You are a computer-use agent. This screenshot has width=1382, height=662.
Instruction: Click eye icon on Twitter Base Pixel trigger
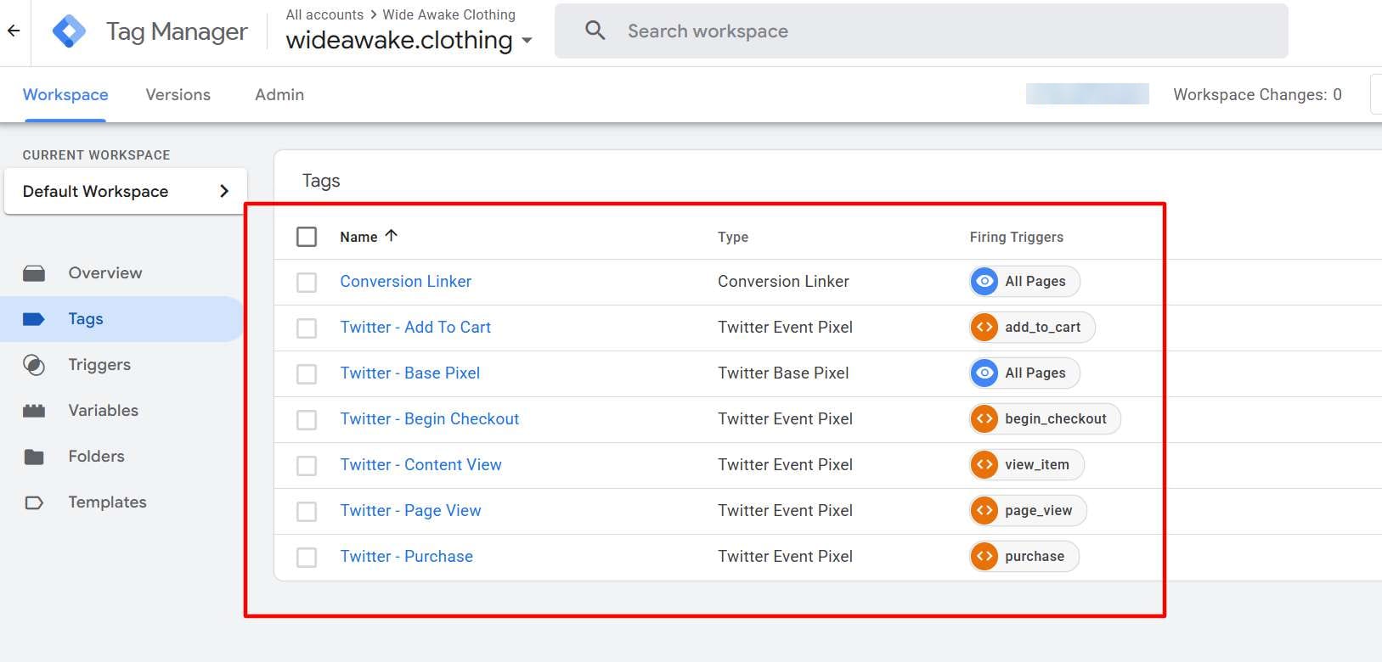(x=984, y=373)
